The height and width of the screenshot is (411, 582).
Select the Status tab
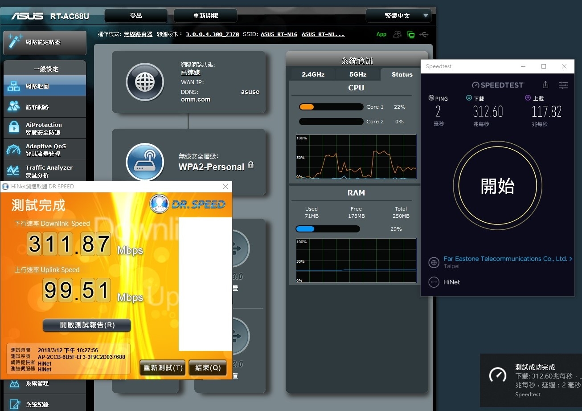(402, 74)
